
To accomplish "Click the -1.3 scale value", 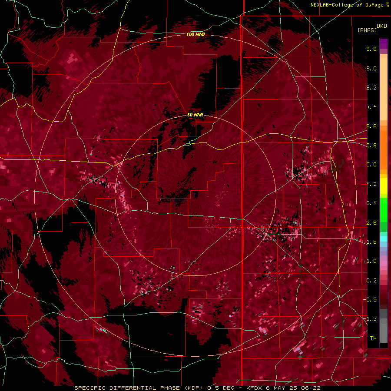I will pos(370,319).
